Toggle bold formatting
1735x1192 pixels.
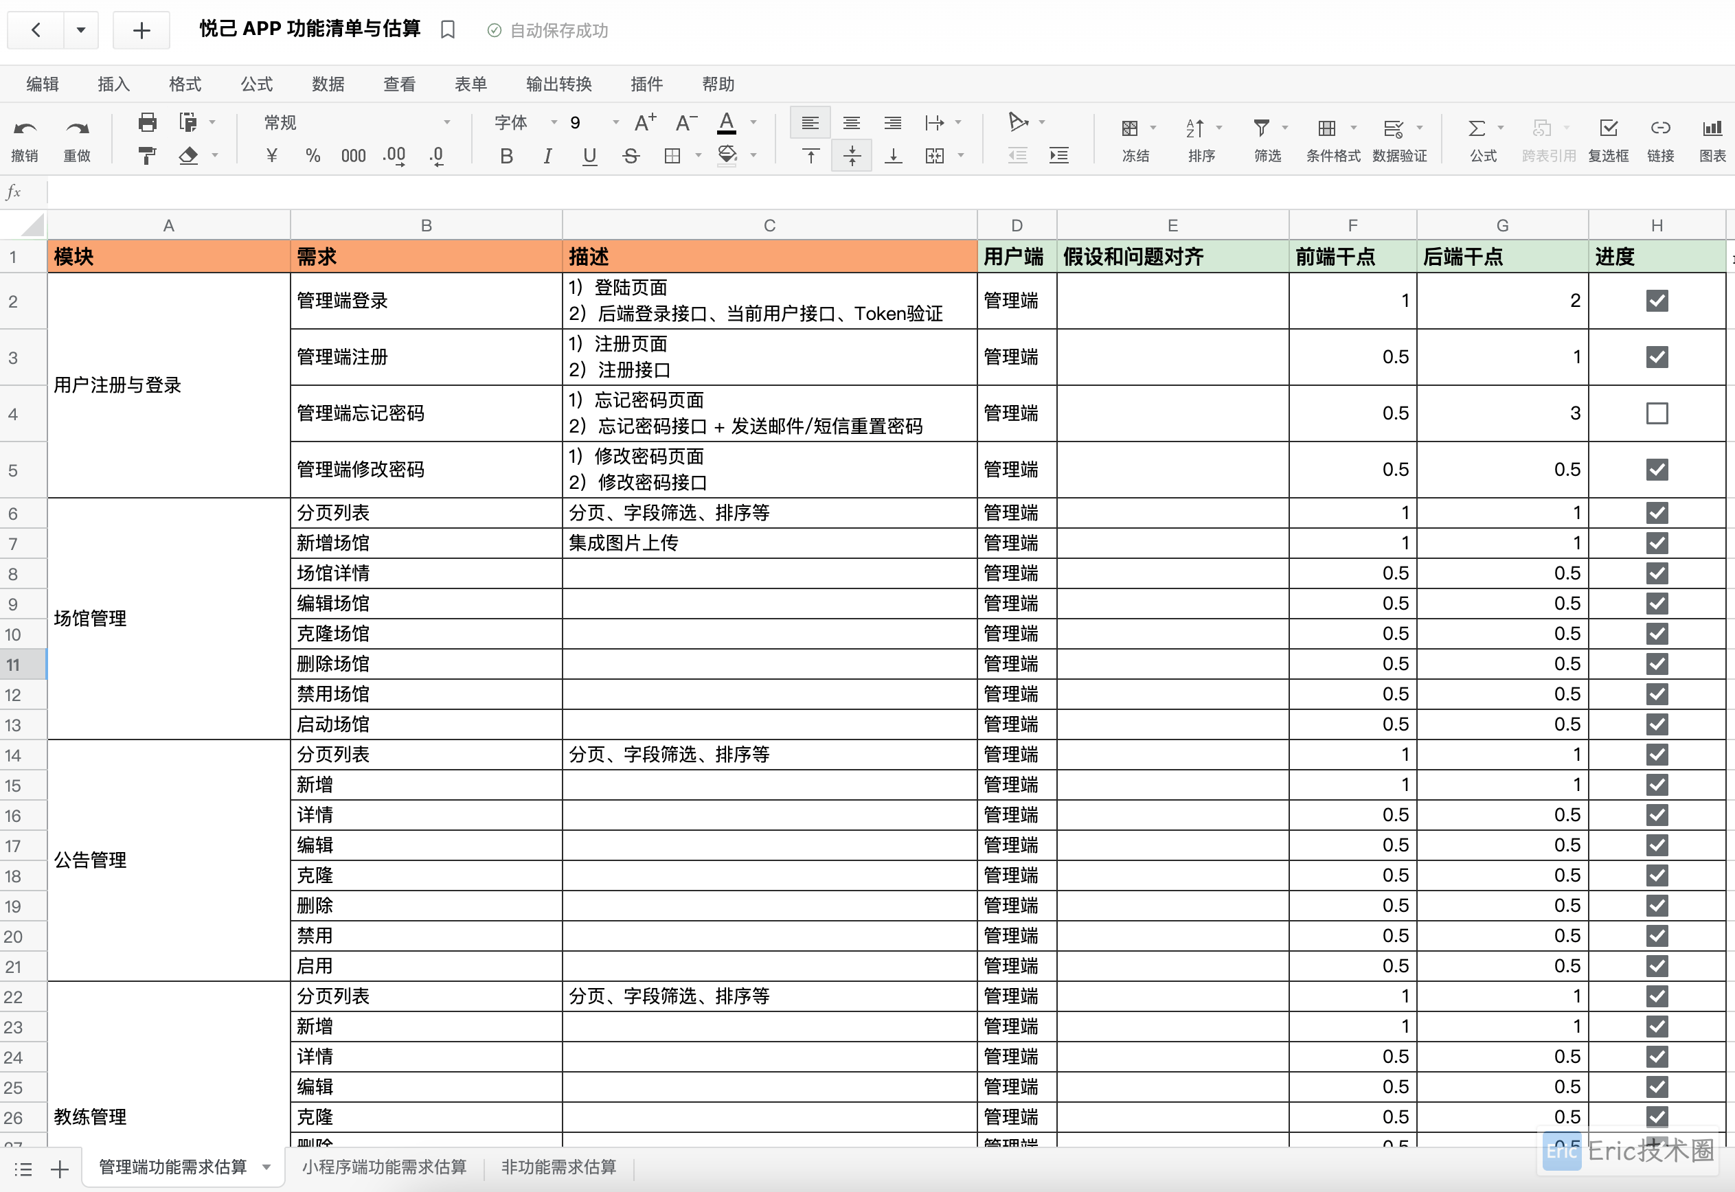506,155
